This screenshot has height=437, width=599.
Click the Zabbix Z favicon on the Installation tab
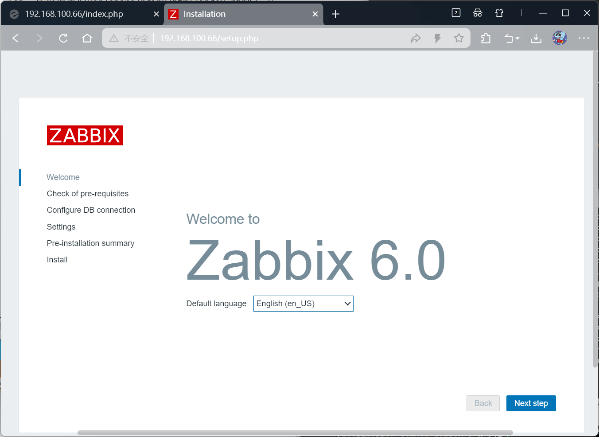click(173, 14)
